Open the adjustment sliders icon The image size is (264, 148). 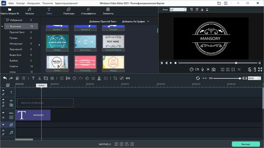click(x=62, y=78)
